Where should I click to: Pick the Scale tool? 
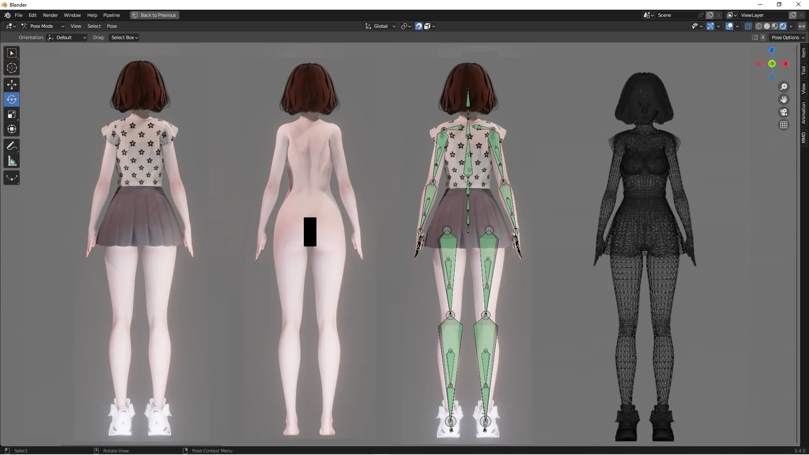(x=12, y=114)
